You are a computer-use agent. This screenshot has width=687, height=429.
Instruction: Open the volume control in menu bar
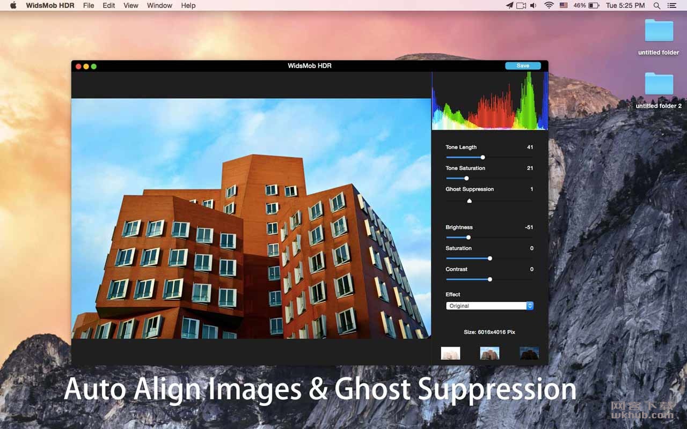[533, 5]
